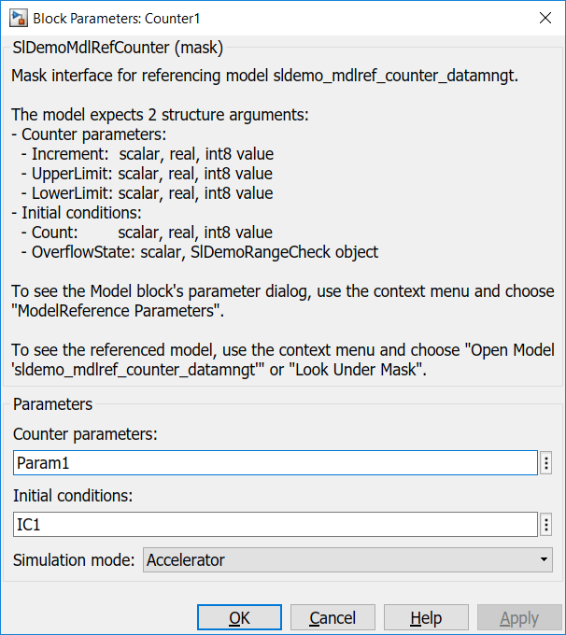Click the Apply button
Image resolution: width=566 pixels, height=635 pixels.
519,618
